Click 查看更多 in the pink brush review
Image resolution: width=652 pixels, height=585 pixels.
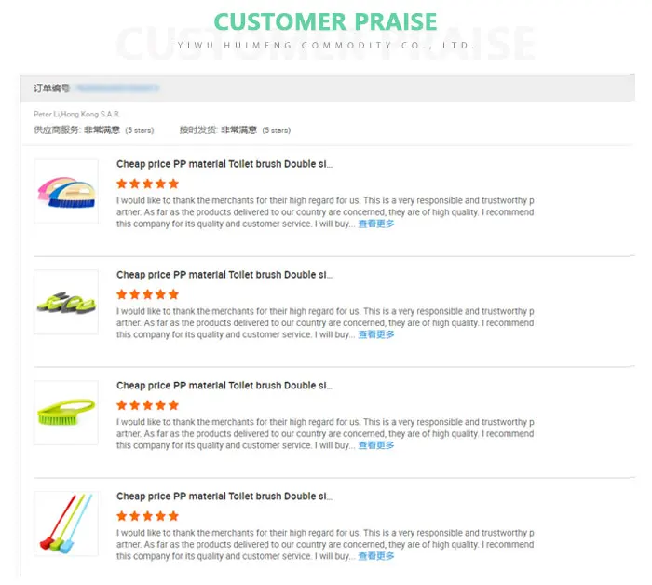pyautogui.click(x=376, y=224)
